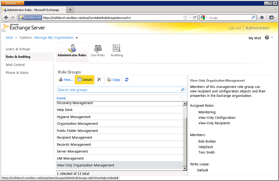Reload the page using refresh icon
Image resolution: width=279 pixels, height=181 pixels.
pyautogui.click(x=195, y=18)
